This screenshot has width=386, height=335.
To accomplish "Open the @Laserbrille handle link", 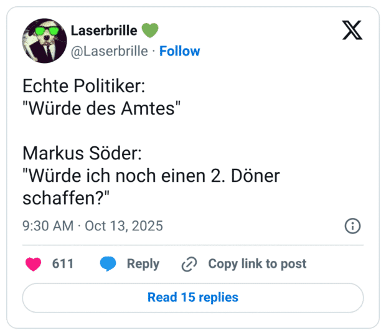I will 110,51.
